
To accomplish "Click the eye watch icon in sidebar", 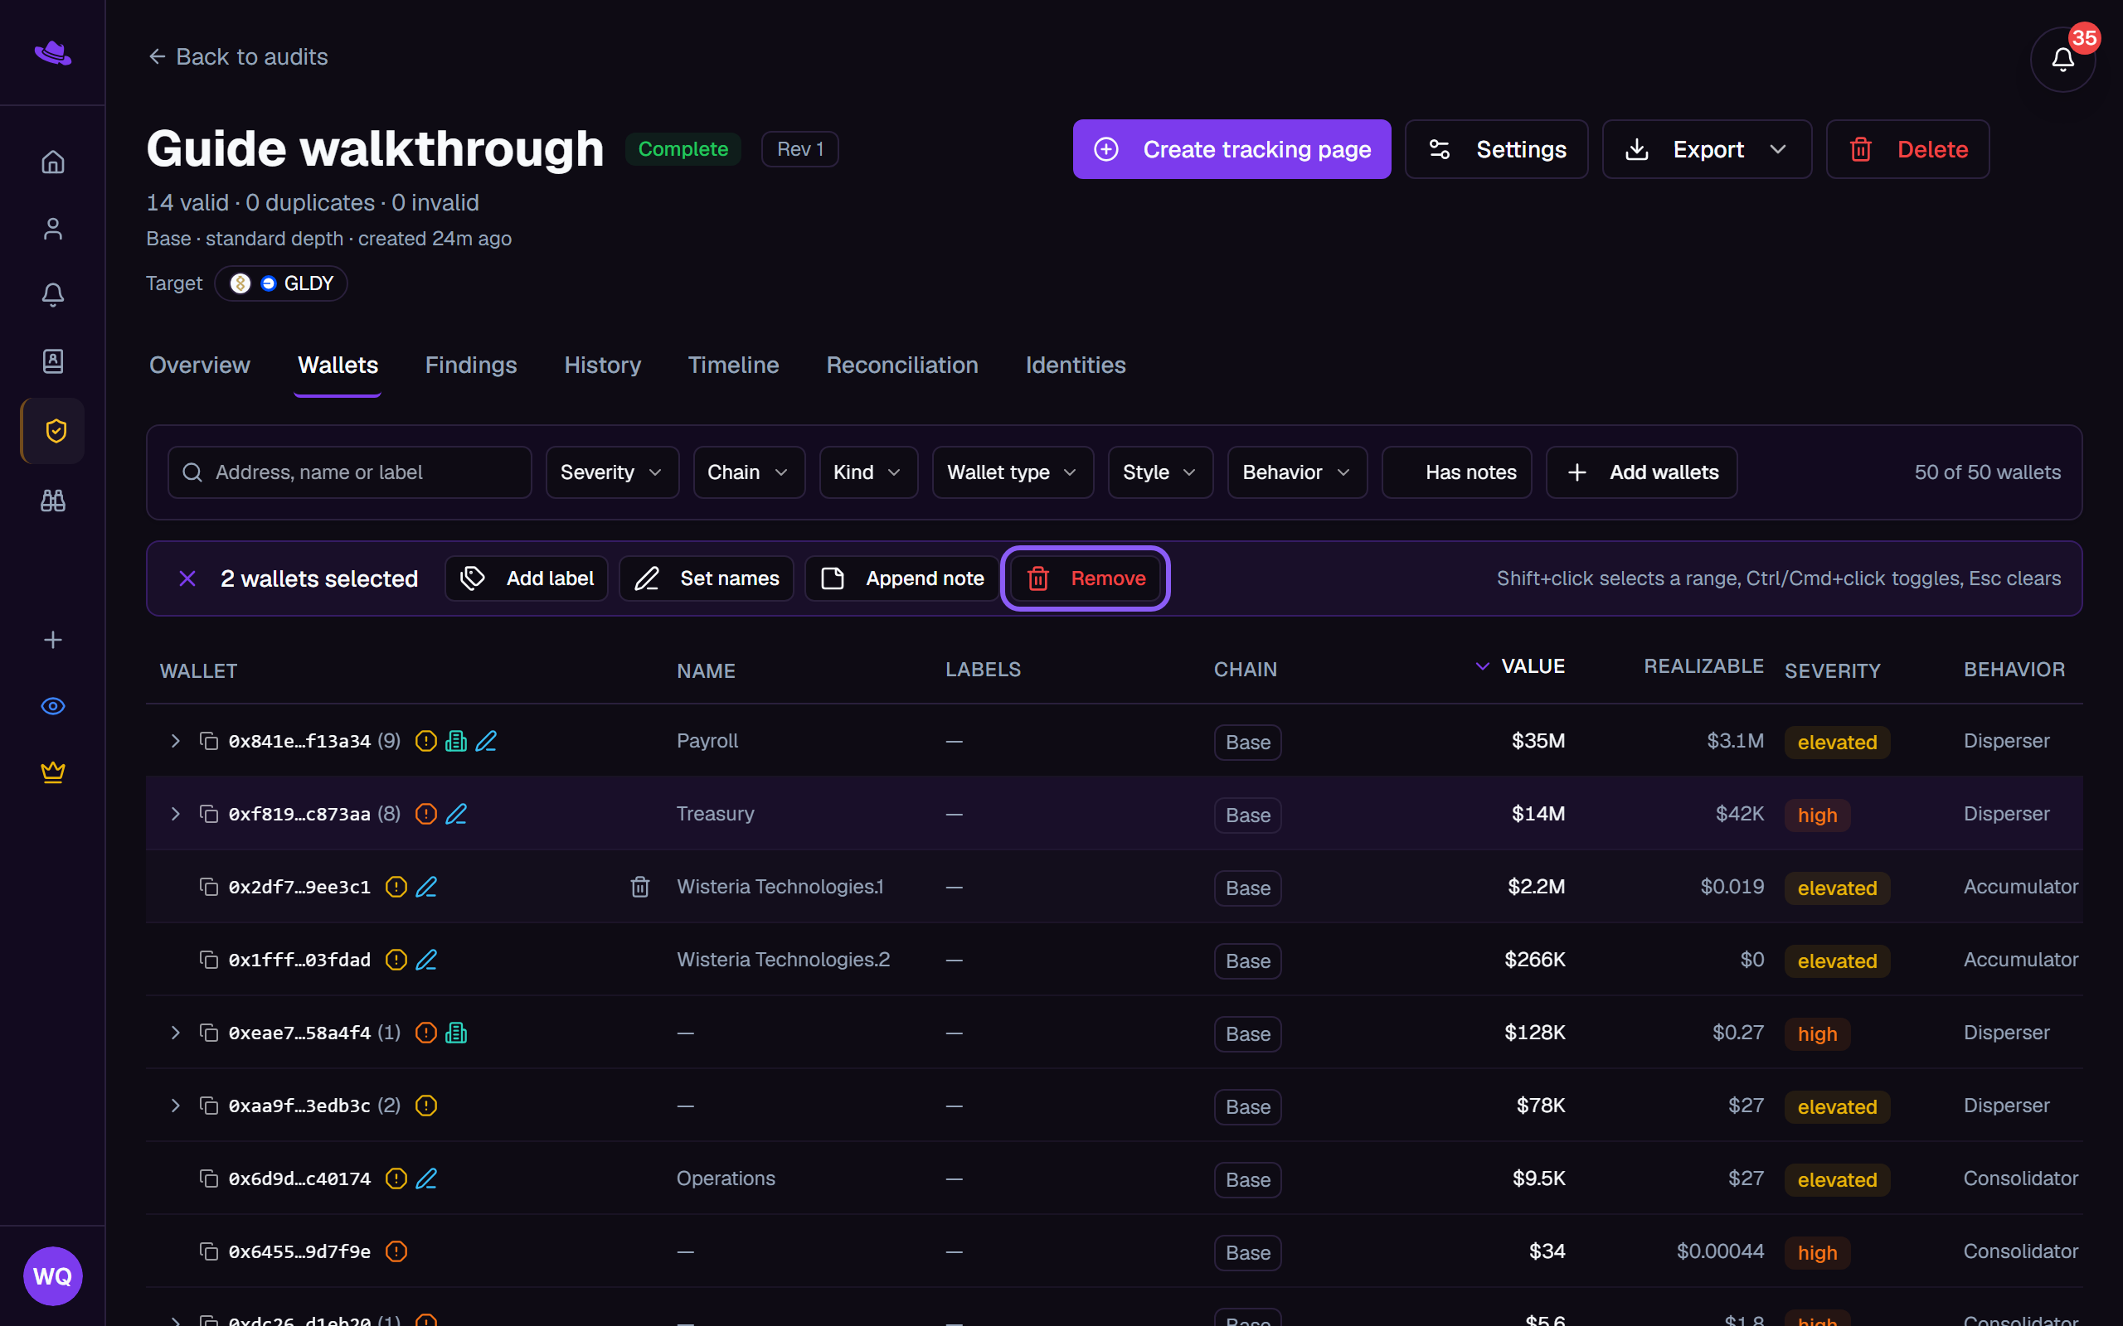I will point(52,706).
